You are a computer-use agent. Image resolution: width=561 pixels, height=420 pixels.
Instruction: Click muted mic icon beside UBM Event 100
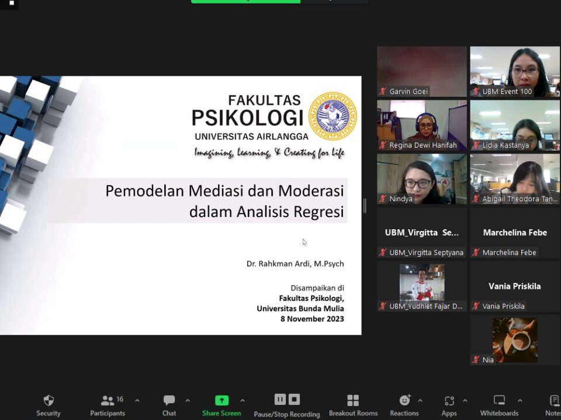(x=476, y=92)
